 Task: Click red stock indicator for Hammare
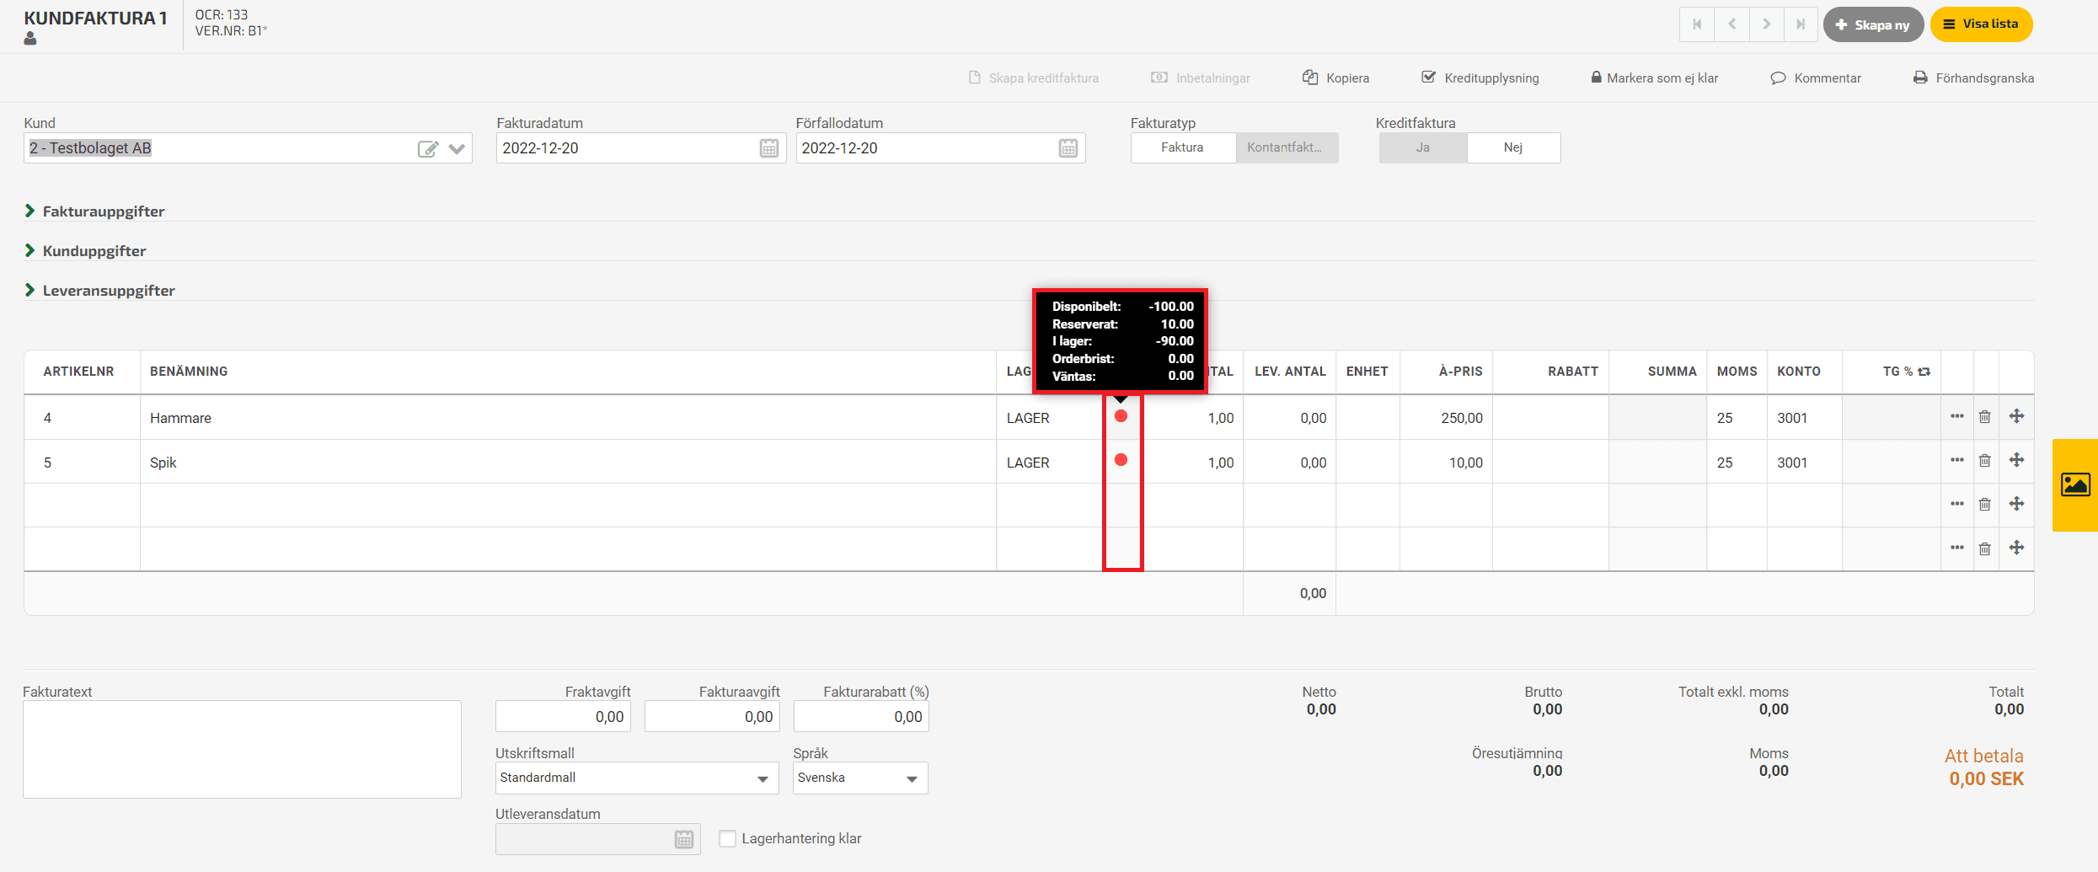click(1121, 416)
